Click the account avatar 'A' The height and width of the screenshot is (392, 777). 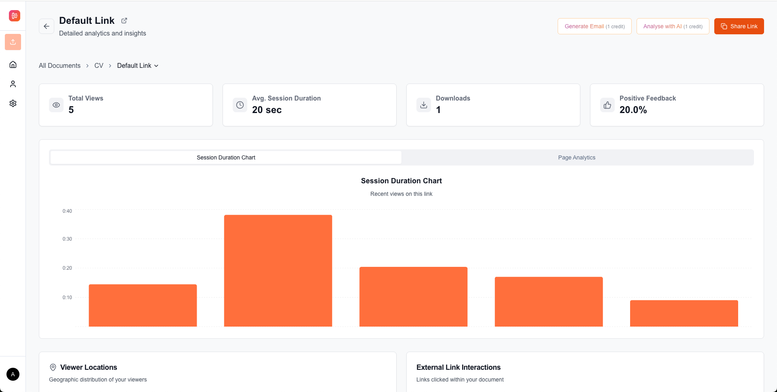click(x=13, y=374)
